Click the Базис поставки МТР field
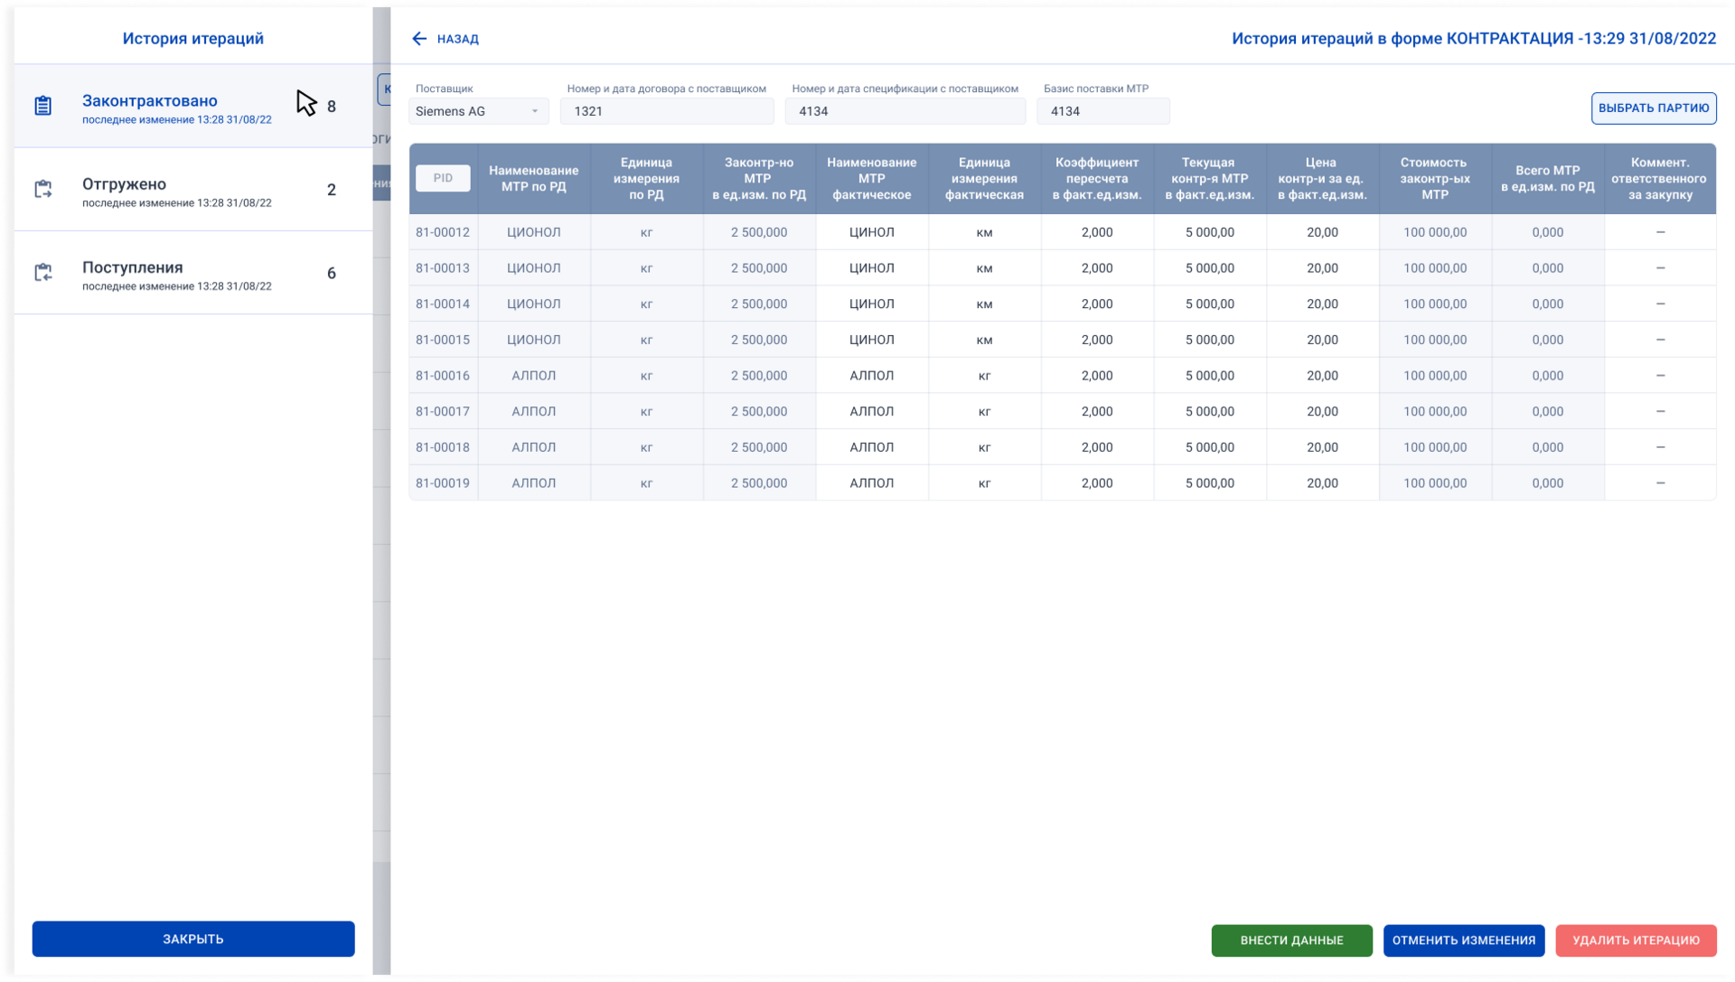The height and width of the screenshot is (982, 1735). coord(1103,111)
